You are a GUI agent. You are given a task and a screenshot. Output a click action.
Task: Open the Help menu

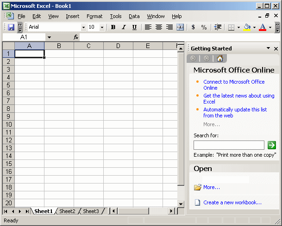pyautogui.click(x=176, y=16)
